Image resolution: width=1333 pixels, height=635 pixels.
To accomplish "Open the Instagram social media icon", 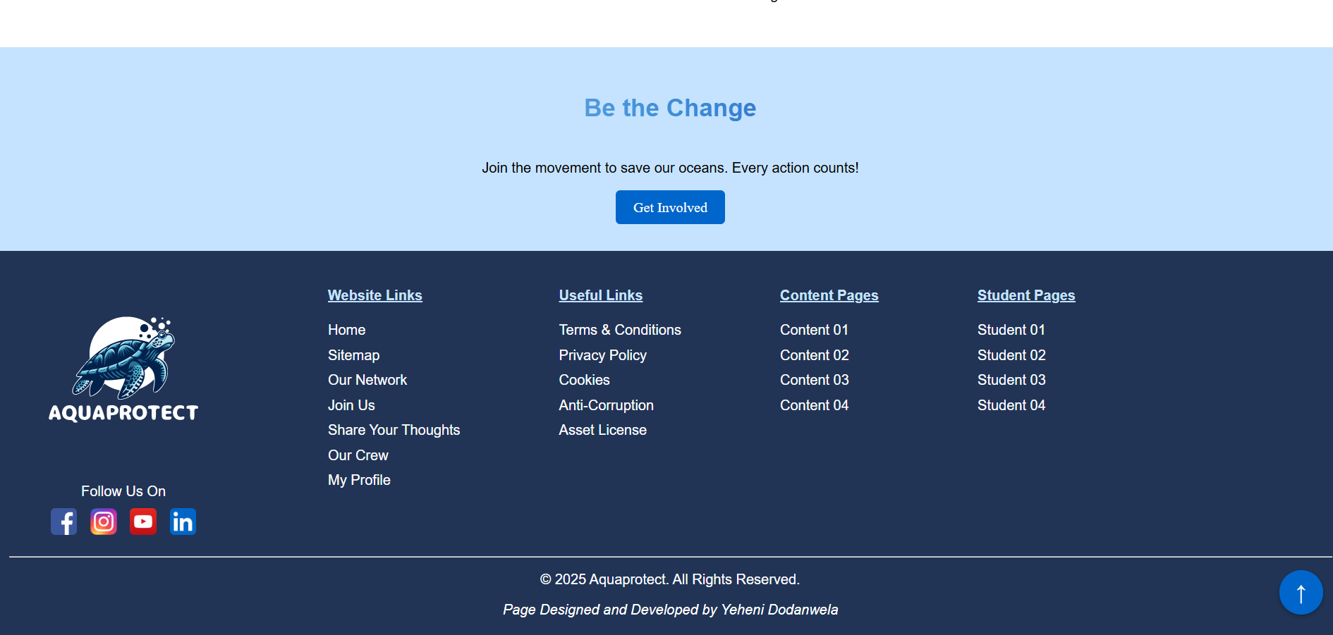I will 103,522.
